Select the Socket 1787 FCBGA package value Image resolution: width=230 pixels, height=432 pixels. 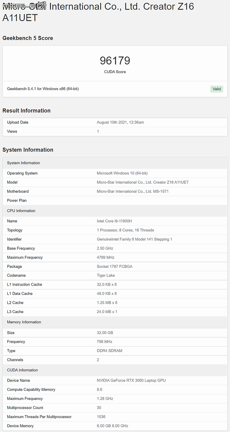(114, 266)
